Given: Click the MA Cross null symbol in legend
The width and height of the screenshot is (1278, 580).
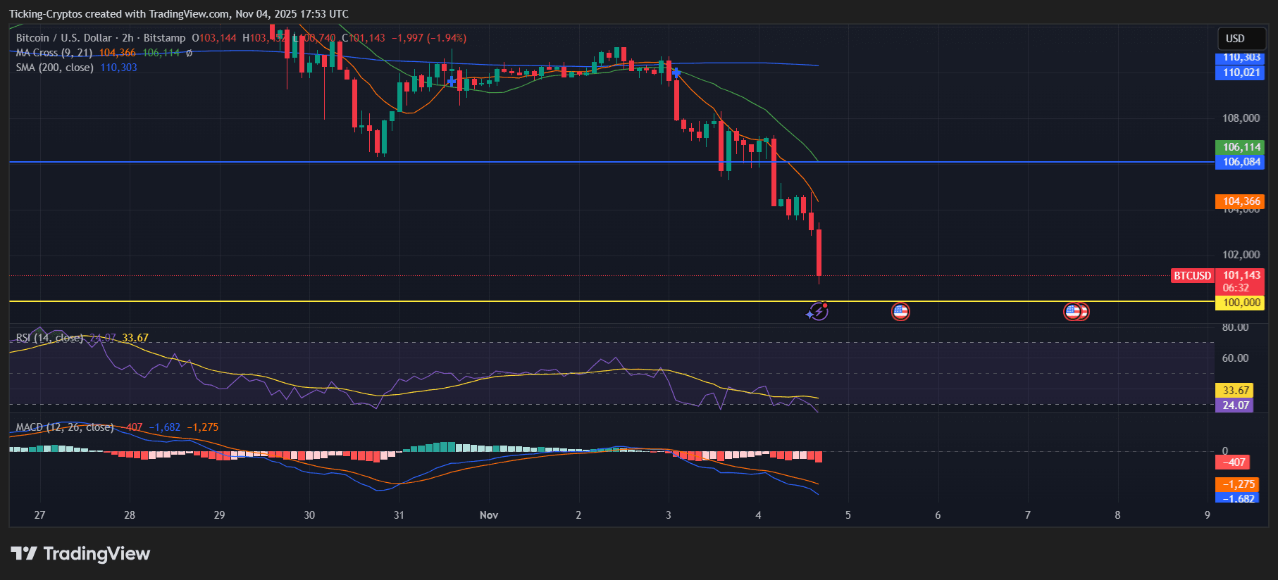Looking at the screenshot, I should tap(189, 53).
